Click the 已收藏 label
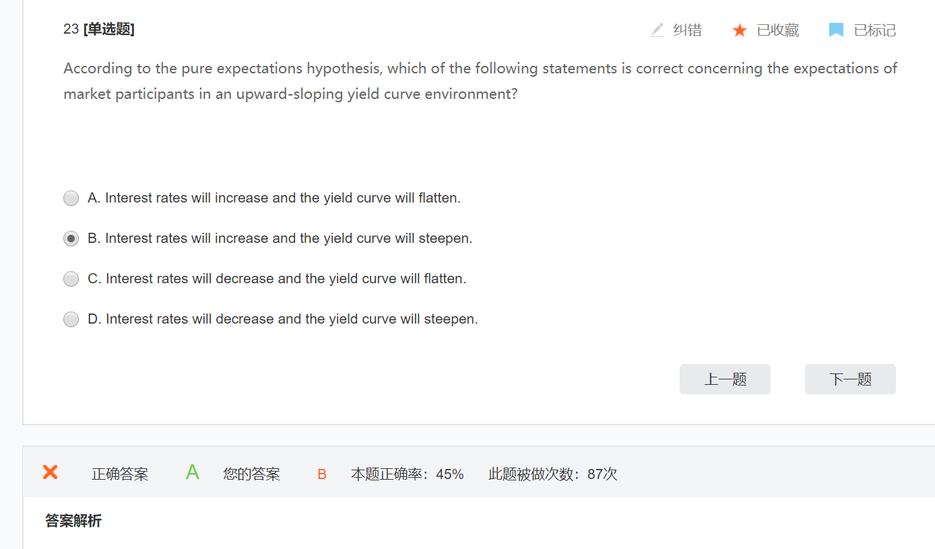The height and width of the screenshot is (549, 935). pos(777,30)
